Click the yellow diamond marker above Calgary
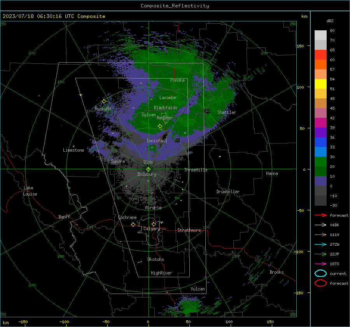 (x=154, y=224)
